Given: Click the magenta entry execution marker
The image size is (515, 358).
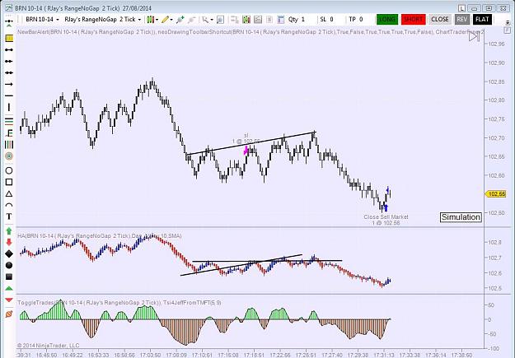Looking at the screenshot, I should click(246, 151).
